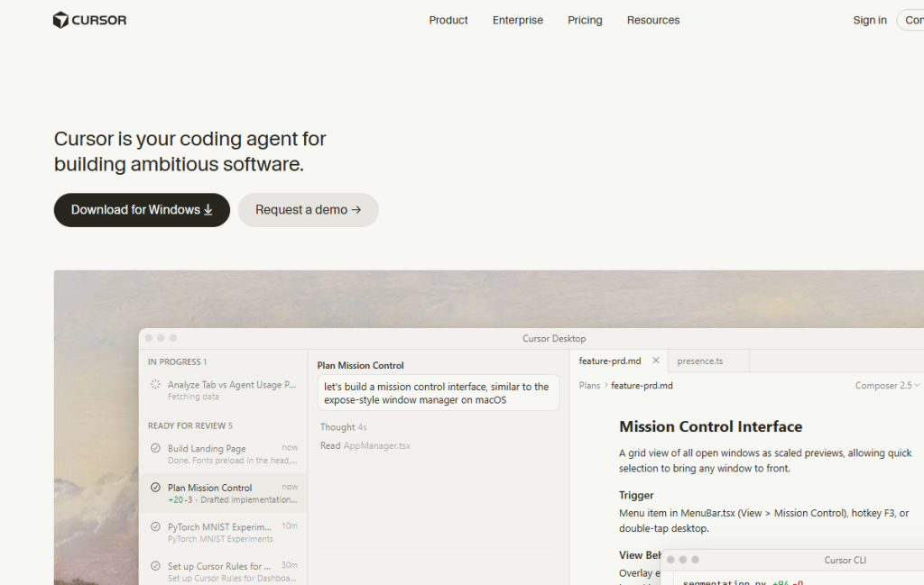Open the Resources menu

coord(653,20)
